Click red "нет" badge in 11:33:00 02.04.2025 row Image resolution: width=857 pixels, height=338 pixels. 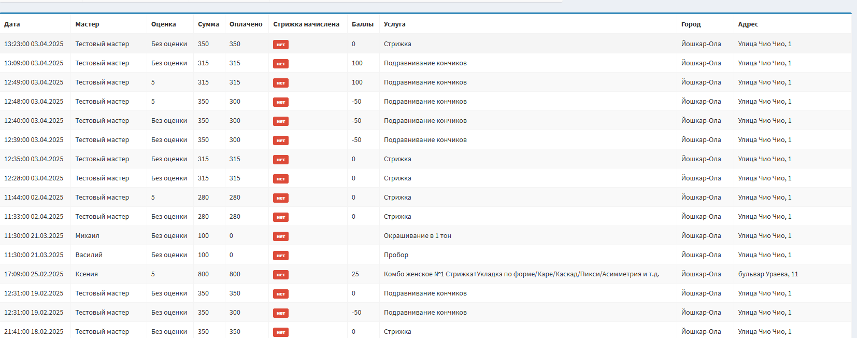[x=281, y=217]
